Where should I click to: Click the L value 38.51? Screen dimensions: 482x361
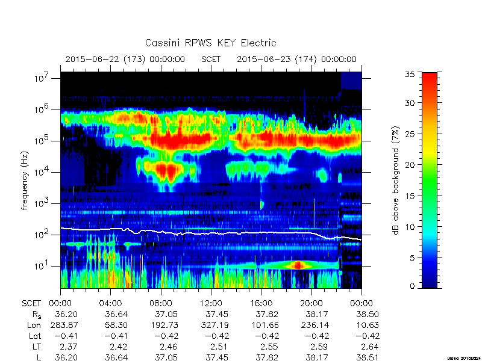coord(368,357)
